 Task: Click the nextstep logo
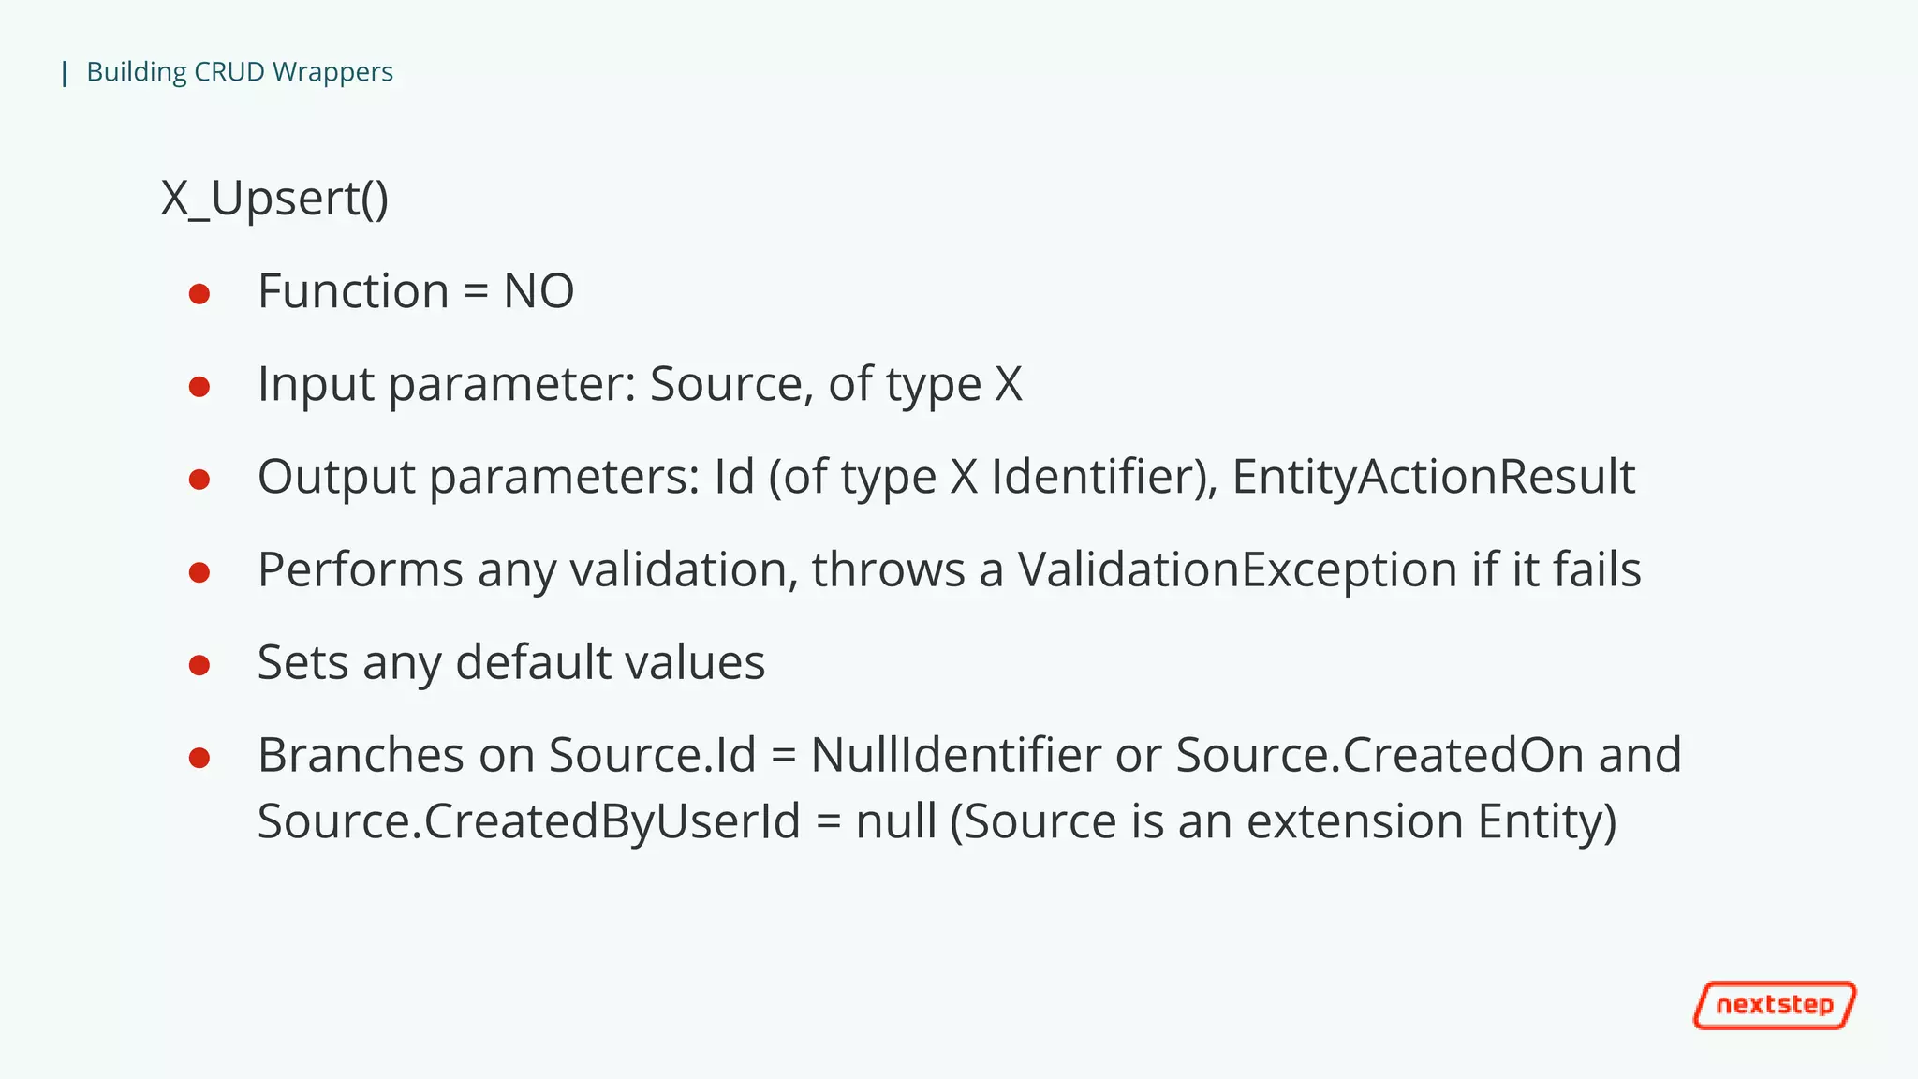1774,1005
